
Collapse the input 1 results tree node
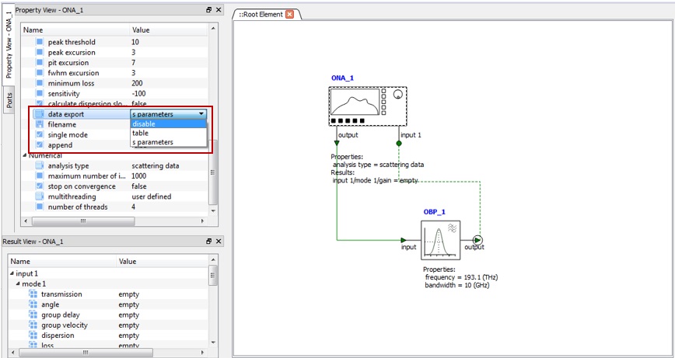(x=12, y=273)
